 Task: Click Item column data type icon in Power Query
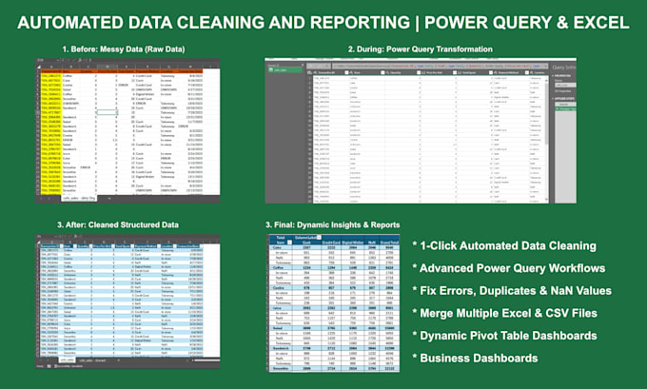point(351,72)
